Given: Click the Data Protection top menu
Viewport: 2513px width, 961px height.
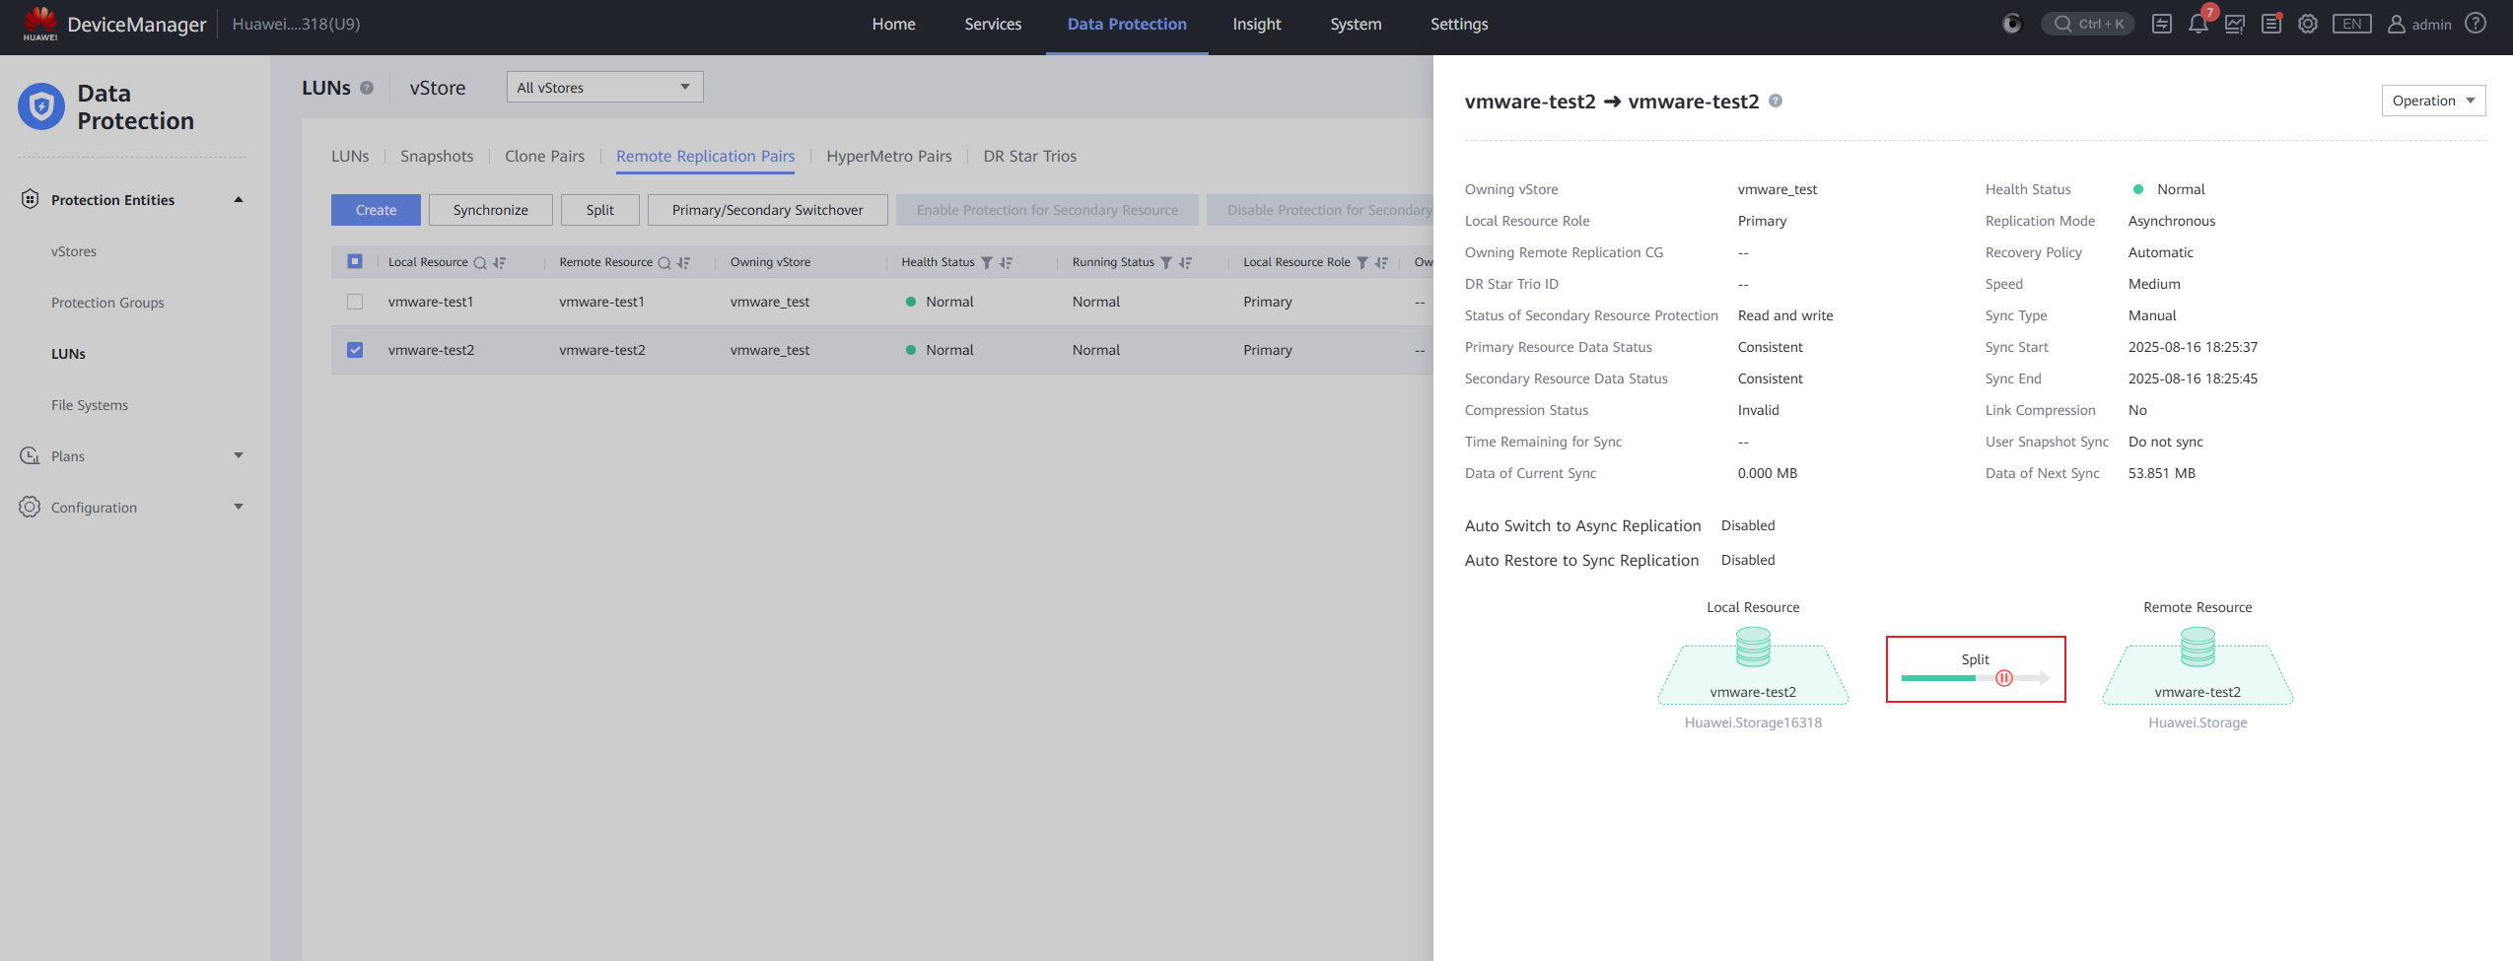Looking at the screenshot, I should pyautogui.click(x=1127, y=24).
